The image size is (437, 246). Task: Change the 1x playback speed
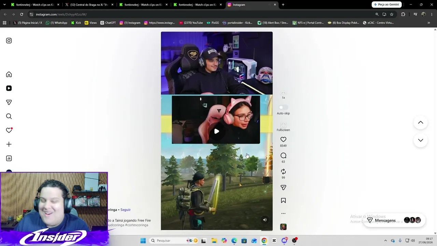tap(283, 95)
